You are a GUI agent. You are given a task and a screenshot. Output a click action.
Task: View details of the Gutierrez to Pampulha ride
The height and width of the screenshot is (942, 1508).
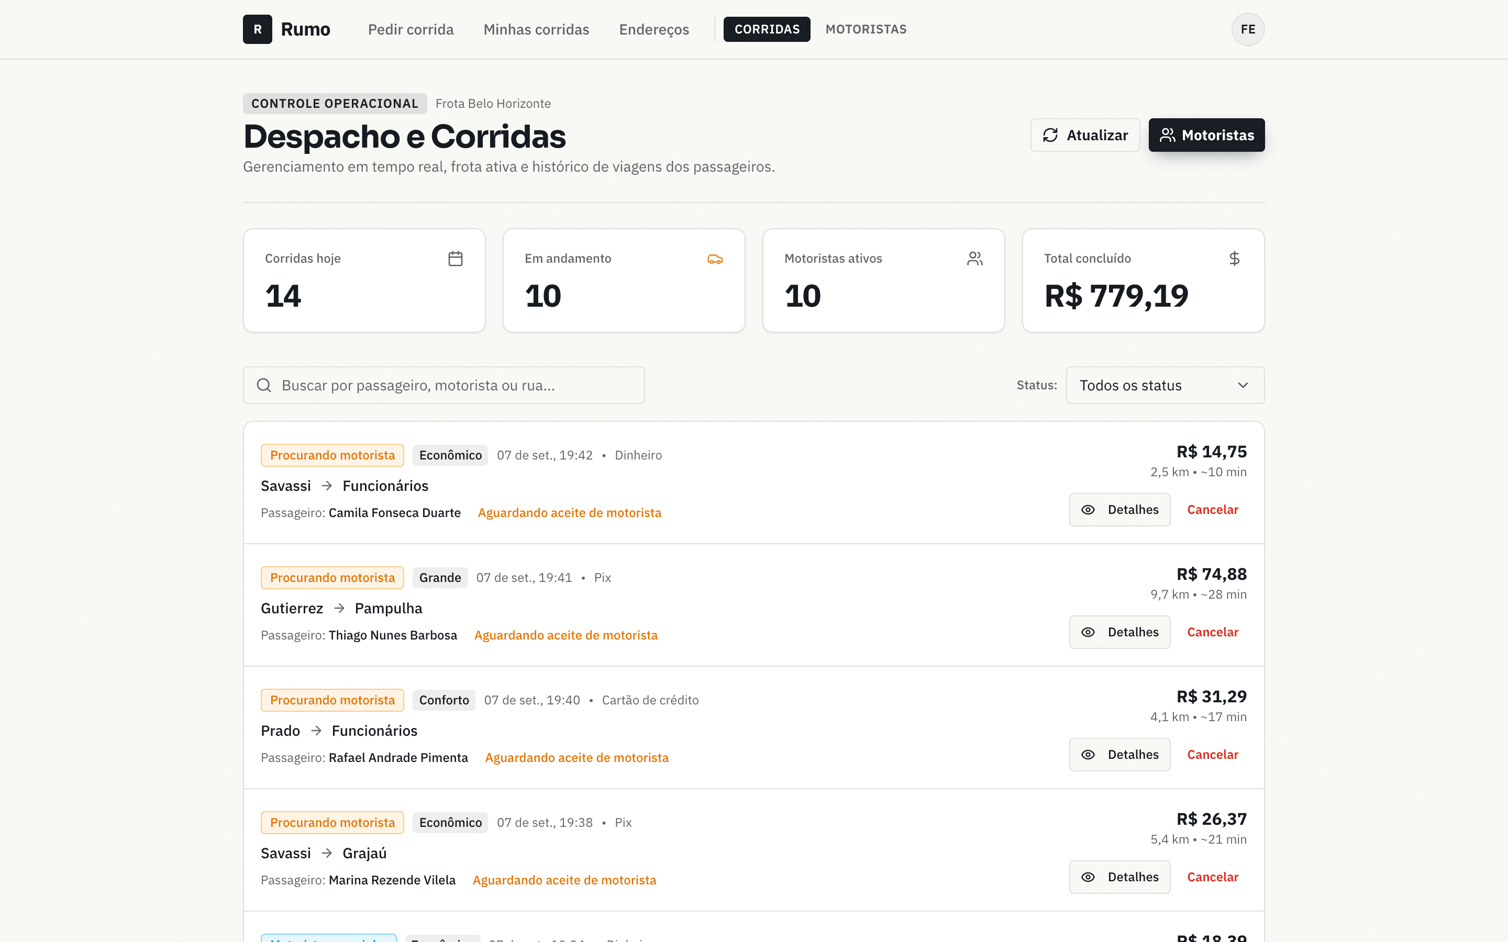tap(1119, 632)
